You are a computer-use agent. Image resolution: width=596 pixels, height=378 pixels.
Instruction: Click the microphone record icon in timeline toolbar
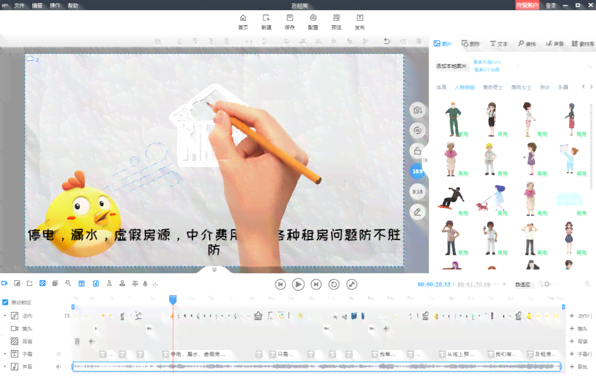[145, 284]
